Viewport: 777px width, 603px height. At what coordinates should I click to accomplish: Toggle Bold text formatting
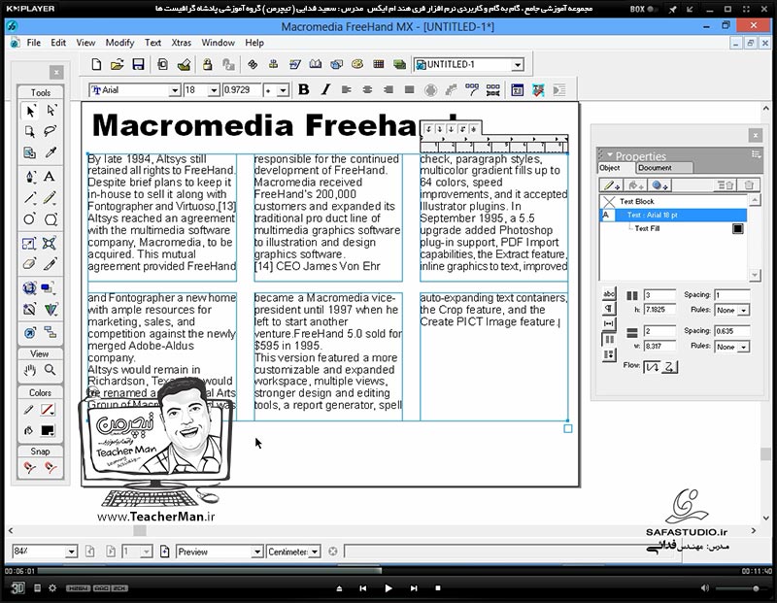tap(304, 89)
